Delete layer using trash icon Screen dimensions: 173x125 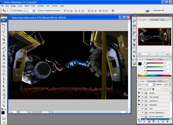pos(167,122)
